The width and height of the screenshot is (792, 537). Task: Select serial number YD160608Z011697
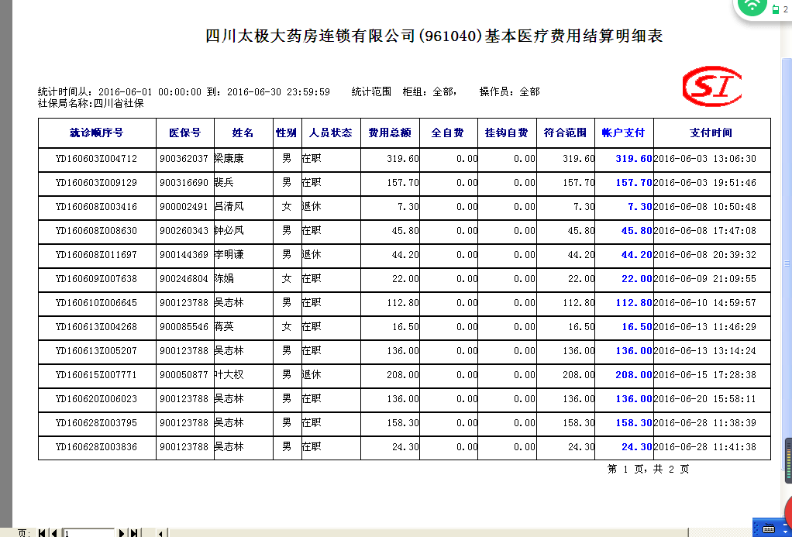coord(96,255)
